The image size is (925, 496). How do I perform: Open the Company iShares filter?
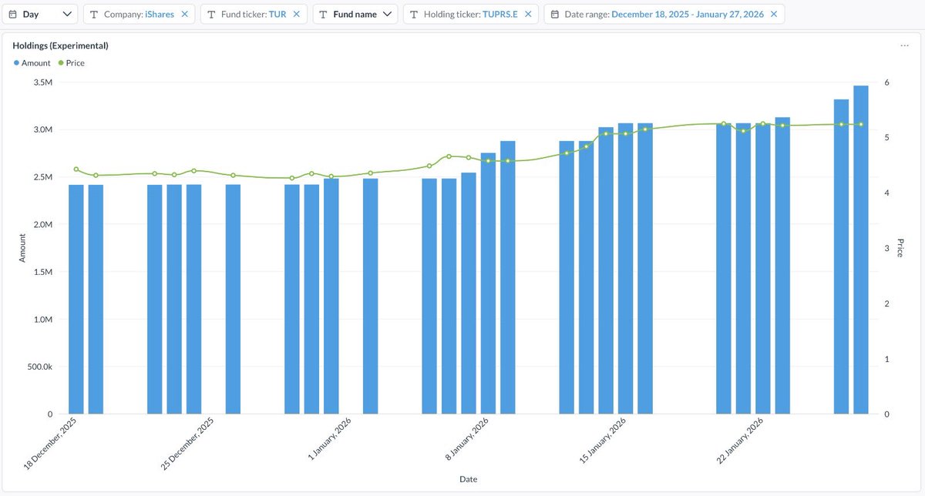click(139, 14)
